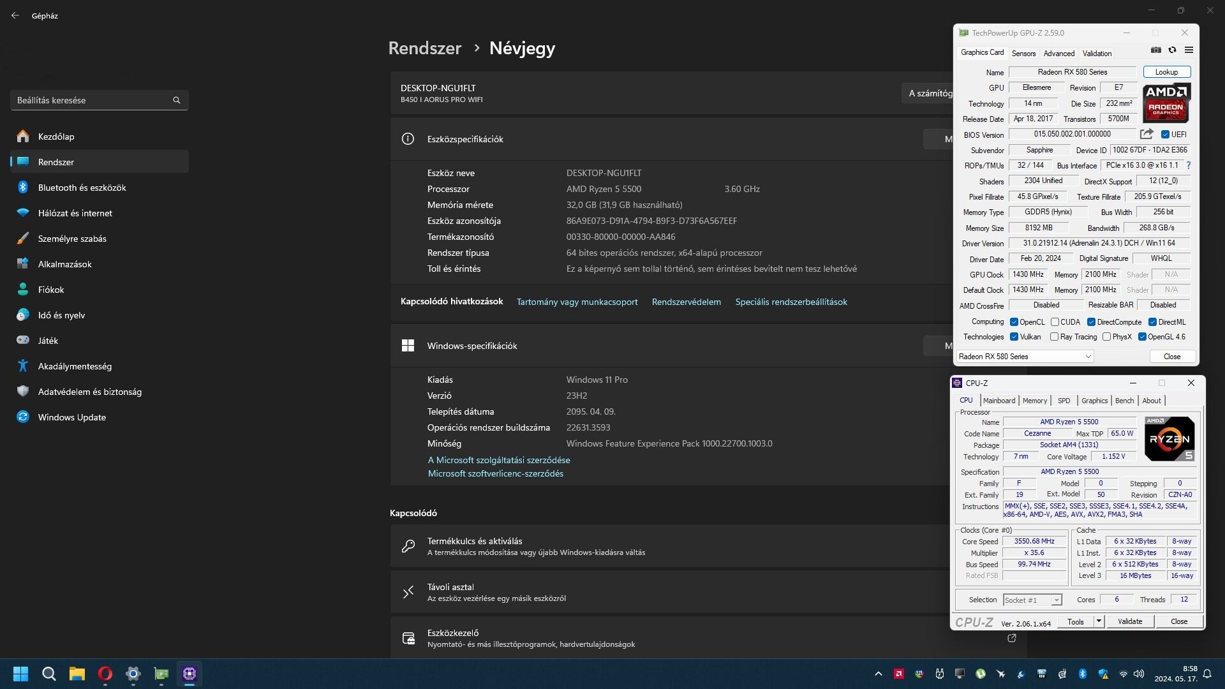The width and height of the screenshot is (1225, 689).
Task: Click the volume speaker tray icon
Action: 1139,674
